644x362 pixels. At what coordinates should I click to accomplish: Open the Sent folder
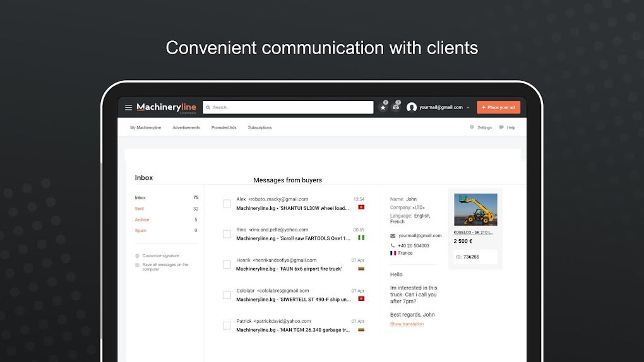[x=140, y=209]
